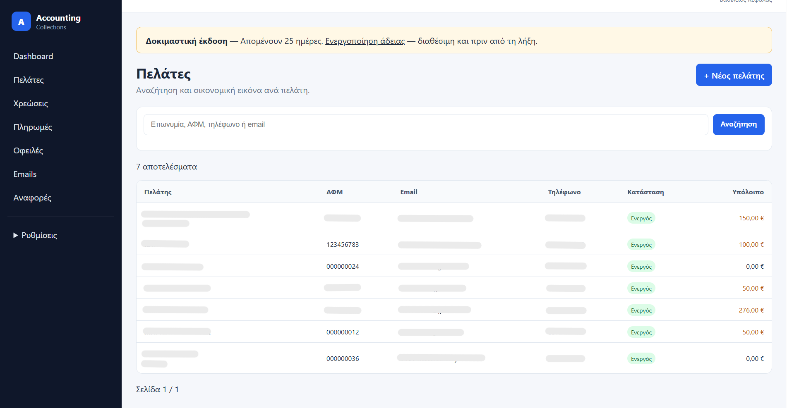Click the 100,00 € balance
787x408 pixels.
click(751, 244)
